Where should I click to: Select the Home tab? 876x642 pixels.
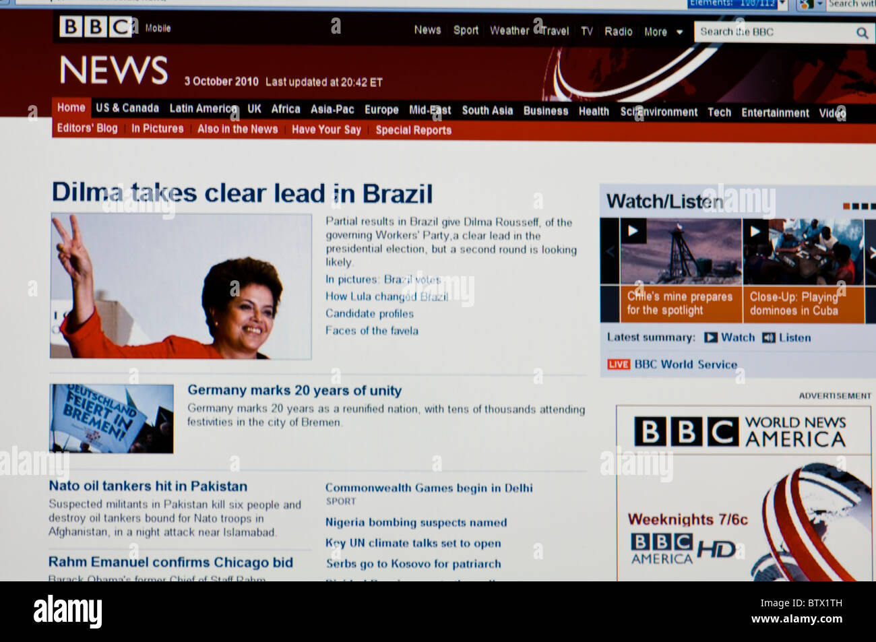tap(71, 108)
